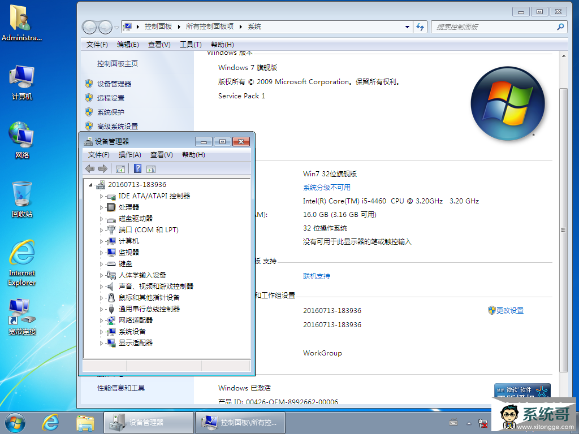Select the 监视器 monitor icon
The image size is (579, 434).
tap(111, 253)
